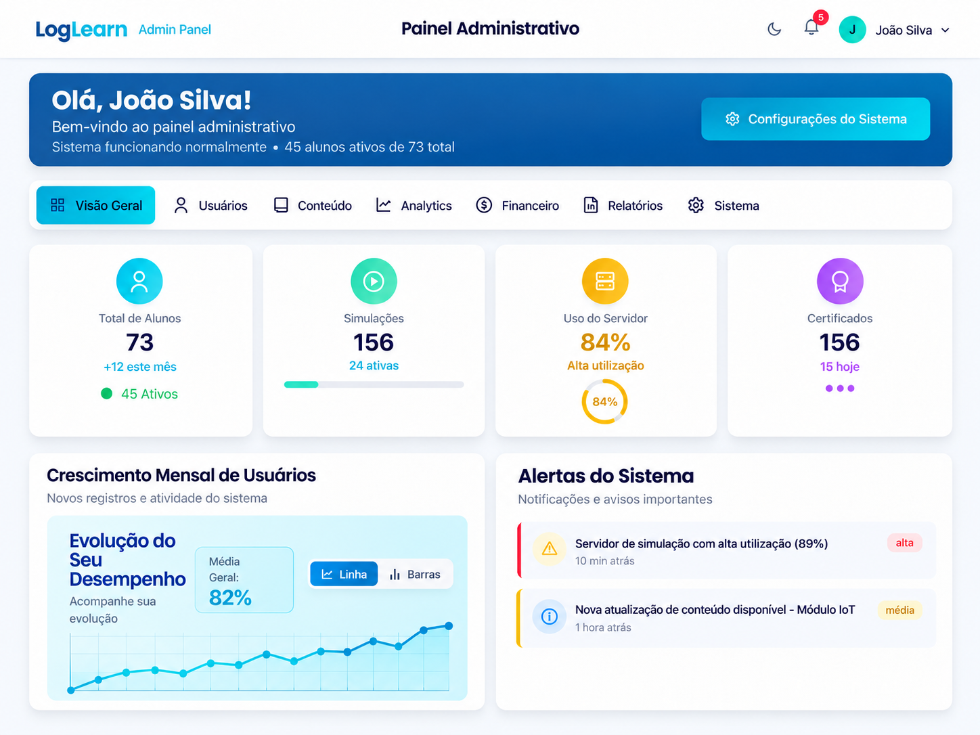Click the '1 hora atrás' timestamp

point(603,627)
